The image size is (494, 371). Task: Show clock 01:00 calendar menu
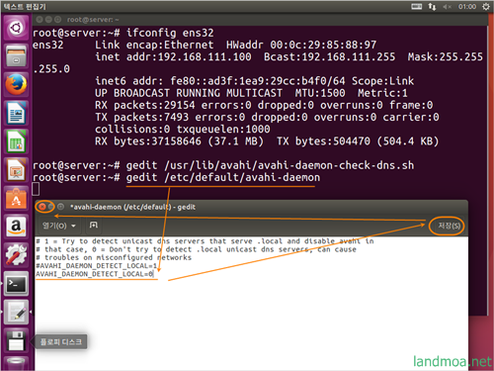click(467, 7)
